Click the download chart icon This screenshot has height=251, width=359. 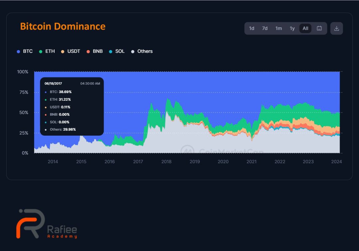click(336, 28)
